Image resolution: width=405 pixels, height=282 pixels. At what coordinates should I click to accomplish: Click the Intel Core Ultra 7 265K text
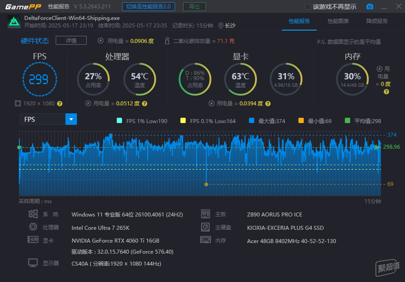(x=100, y=228)
